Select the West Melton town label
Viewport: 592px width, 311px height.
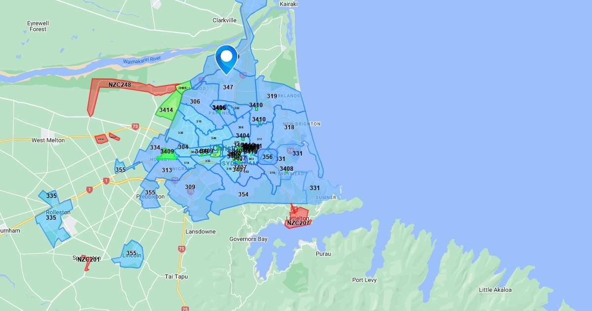point(48,140)
